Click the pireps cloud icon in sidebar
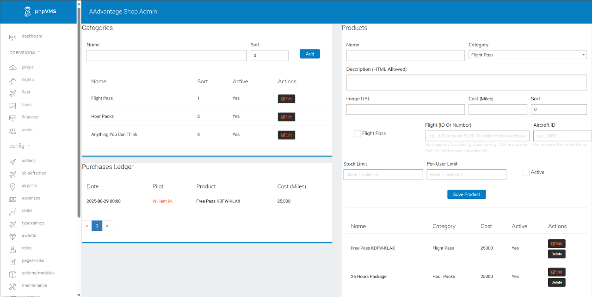Screen dimensions: 592x297 pyautogui.click(x=13, y=68)
